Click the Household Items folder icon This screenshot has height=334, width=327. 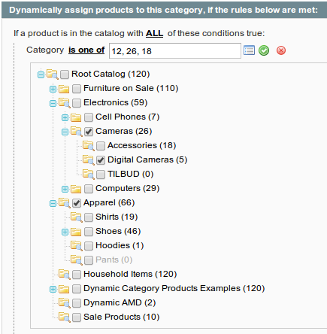[x=65, y=275]
